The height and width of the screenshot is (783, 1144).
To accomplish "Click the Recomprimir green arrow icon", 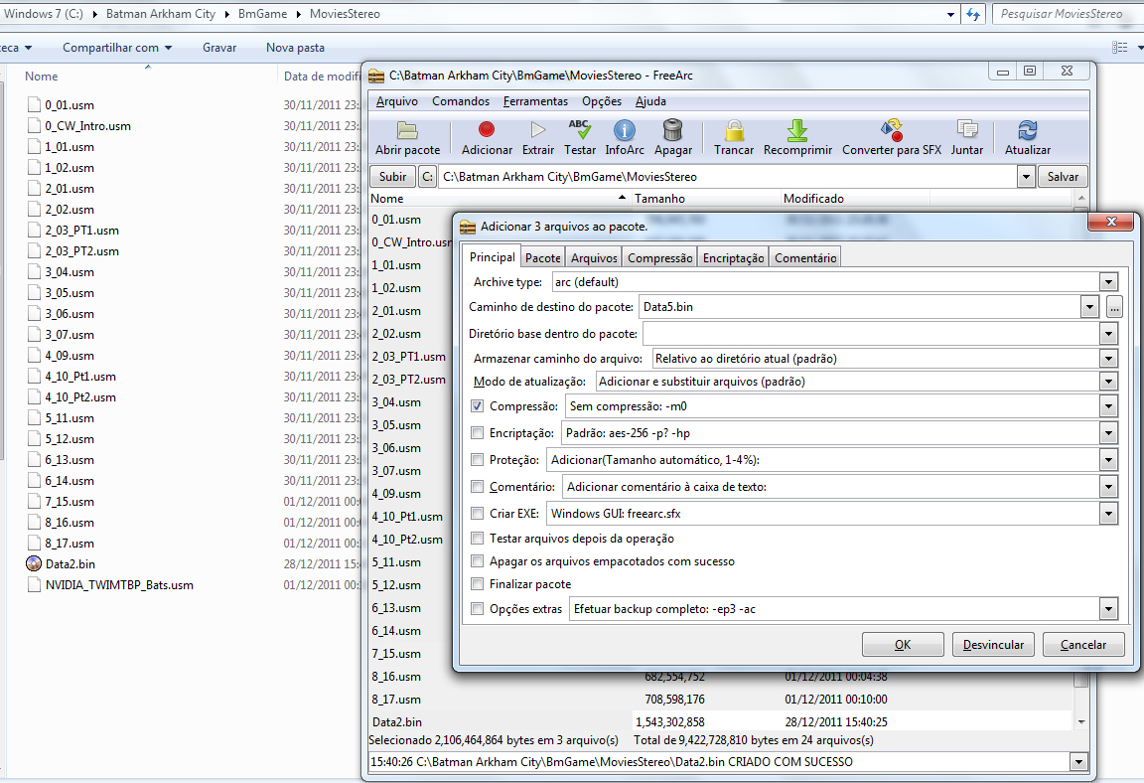I will (x=797, y=130).
